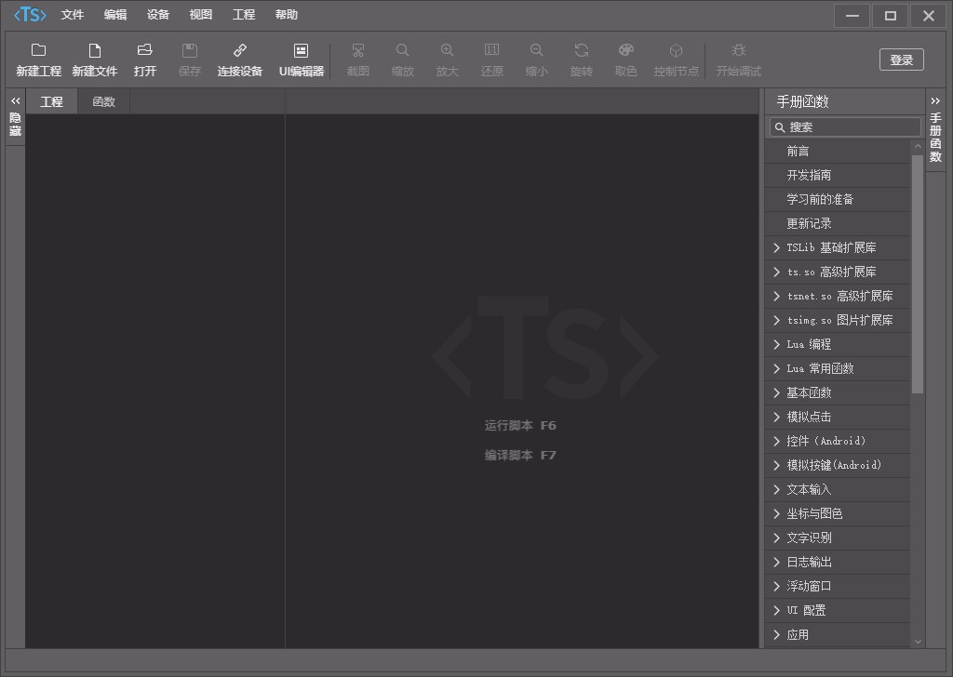The image size is (953, 677).
Task: Click the 连接设备 device connection icon
Action: (x=240, y=58)
